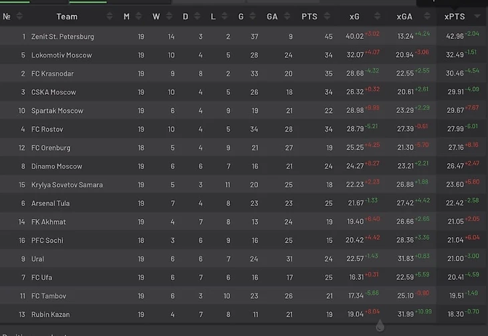Sort by draws (D) arrows
488x336 pixels.
click(x=197, y=16)
